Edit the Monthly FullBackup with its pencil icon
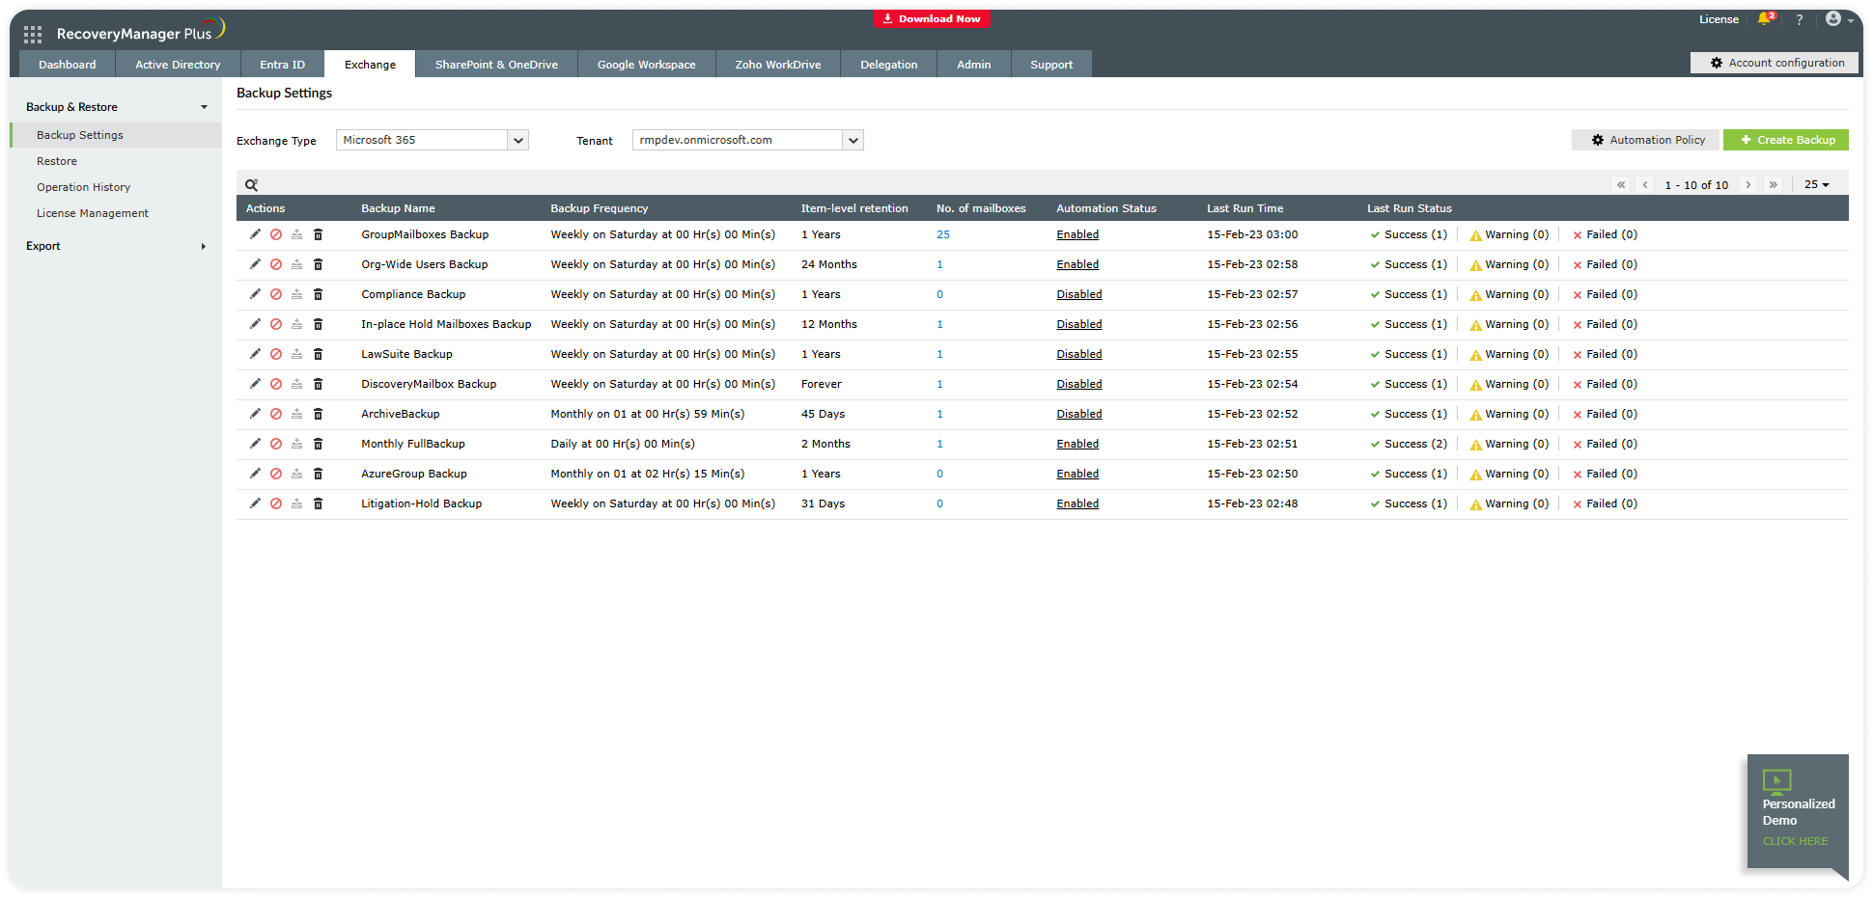Screen dimensions: 1873x898 pos(255,444)
